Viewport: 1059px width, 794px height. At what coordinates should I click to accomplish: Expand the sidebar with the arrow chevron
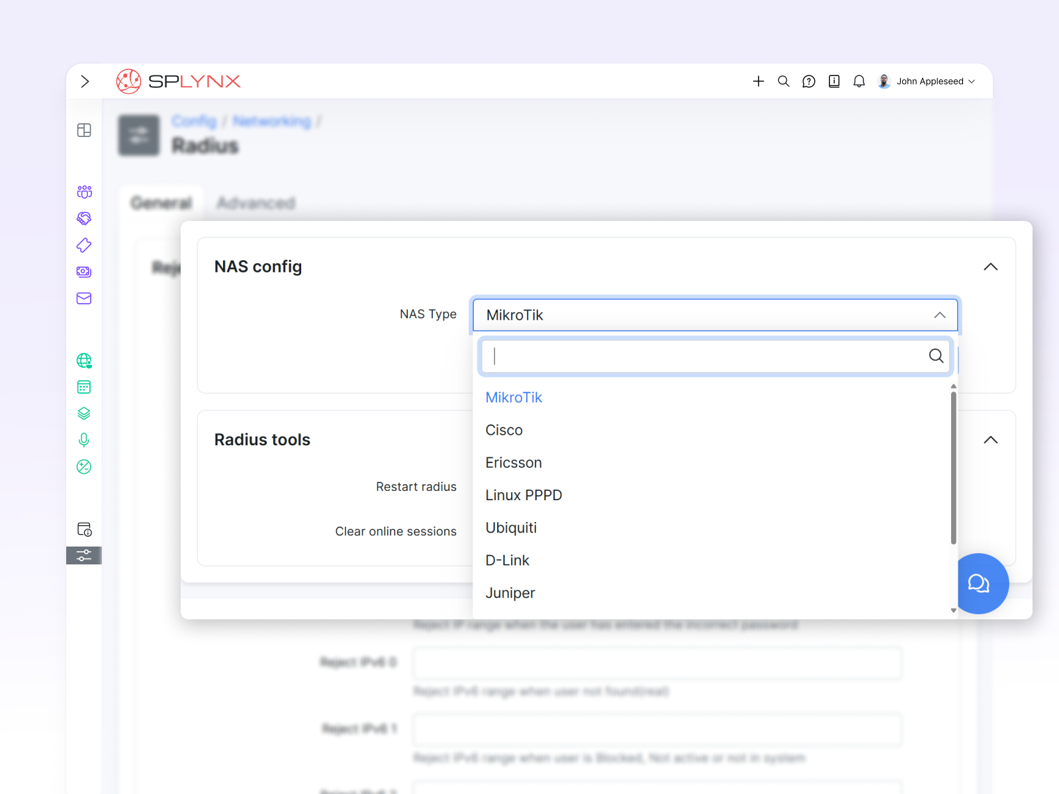85,81
